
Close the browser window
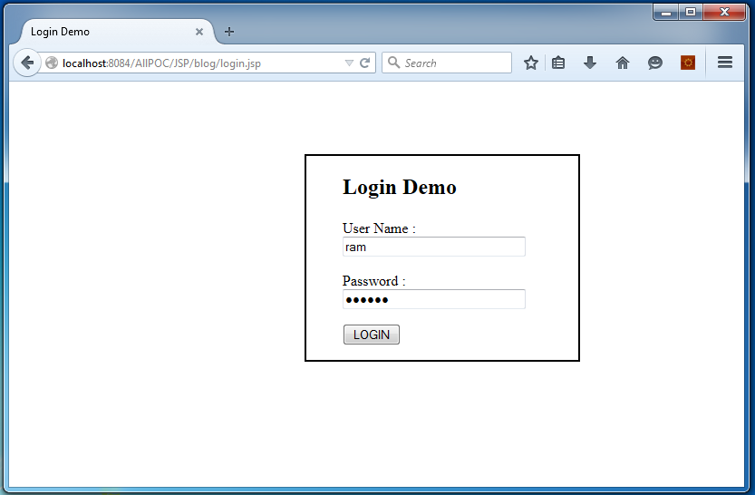click(x=724, y=12)
